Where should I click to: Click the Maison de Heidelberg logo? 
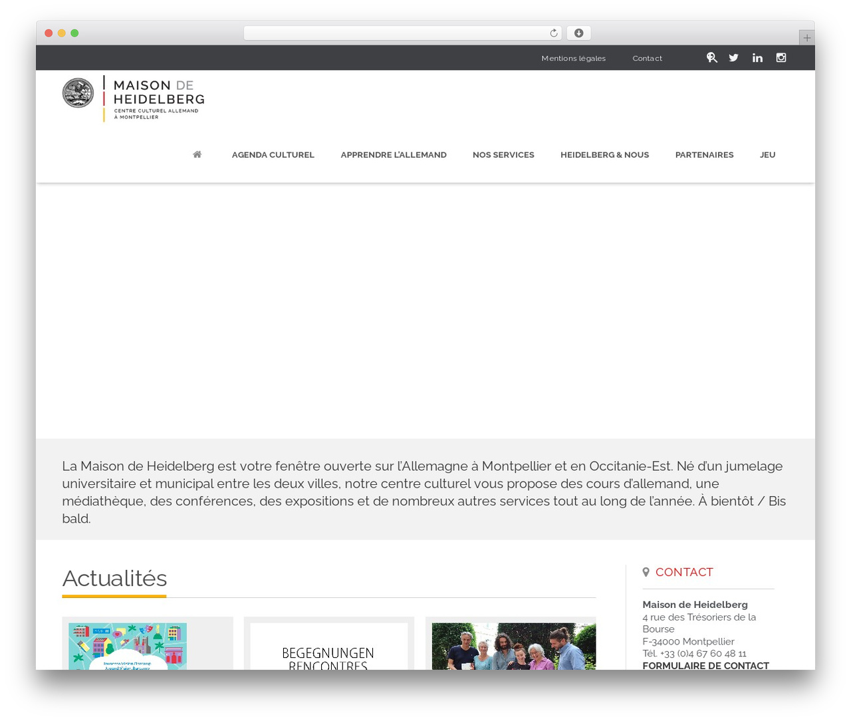[x=134, y=98]
